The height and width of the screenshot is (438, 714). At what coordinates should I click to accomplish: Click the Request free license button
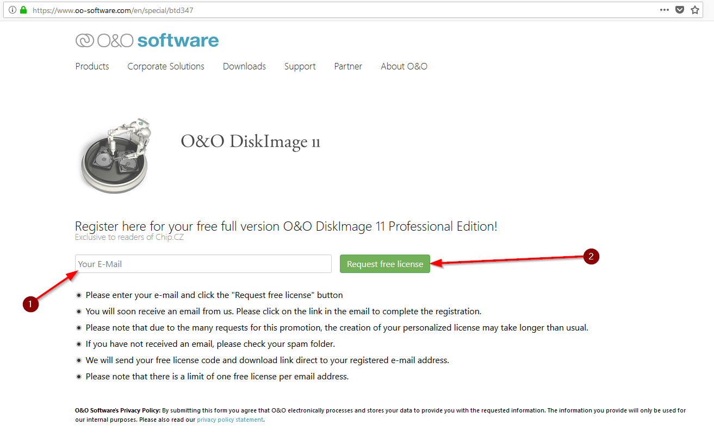[385, 264]
